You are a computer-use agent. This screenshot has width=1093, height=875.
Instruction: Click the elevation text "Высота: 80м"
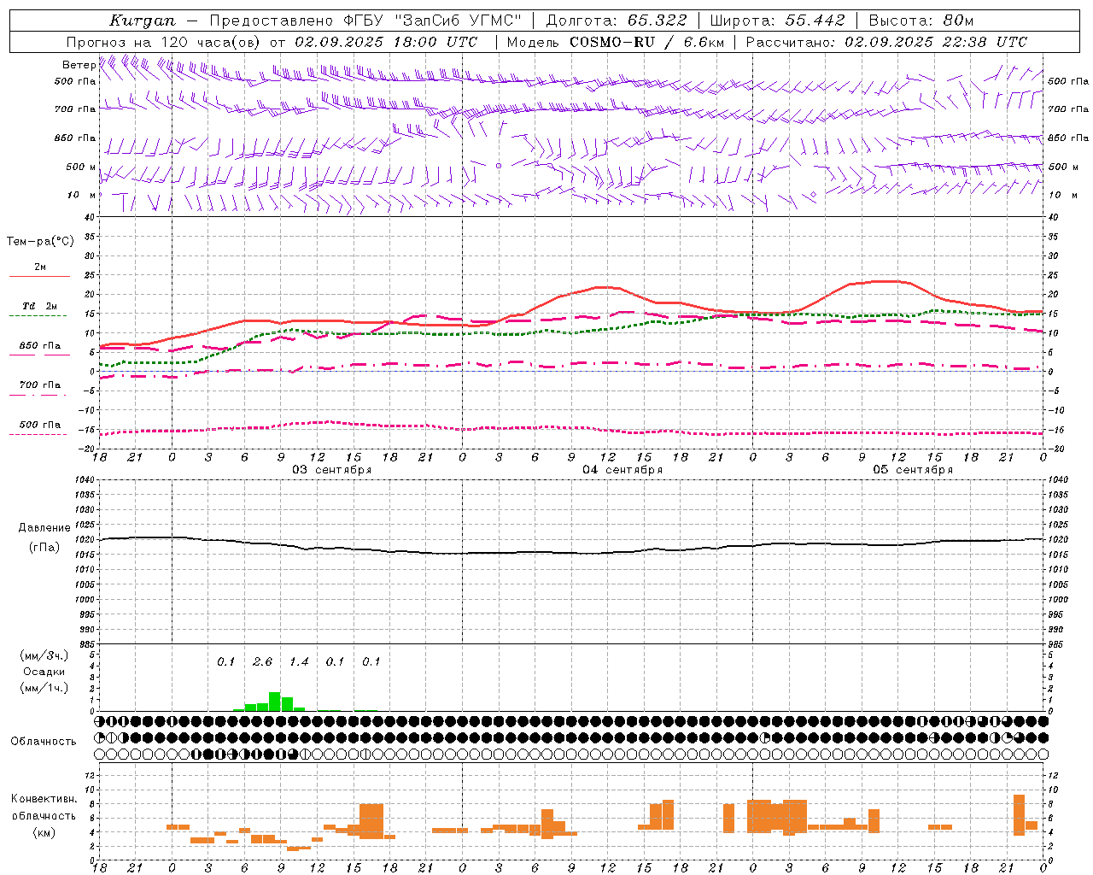(921, 21)
